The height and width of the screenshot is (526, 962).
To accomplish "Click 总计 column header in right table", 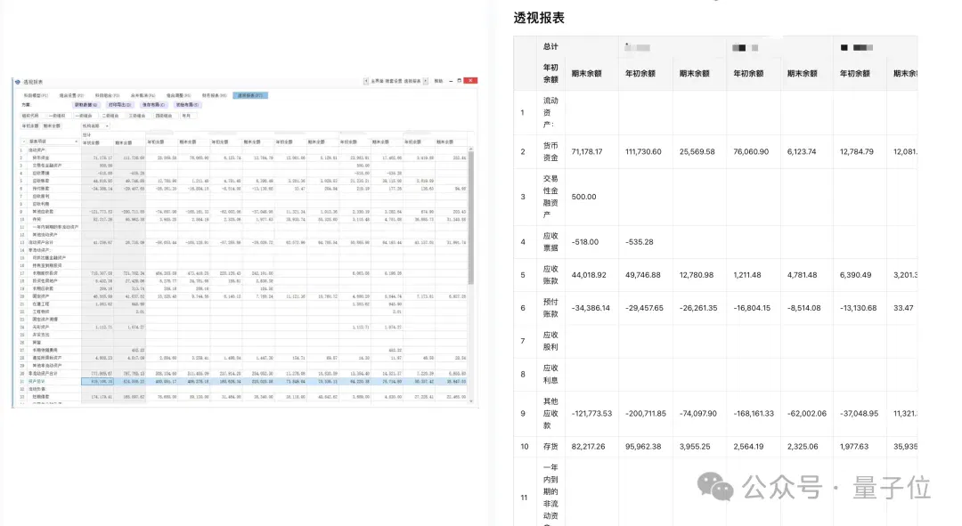I will [x=550, y=46].
